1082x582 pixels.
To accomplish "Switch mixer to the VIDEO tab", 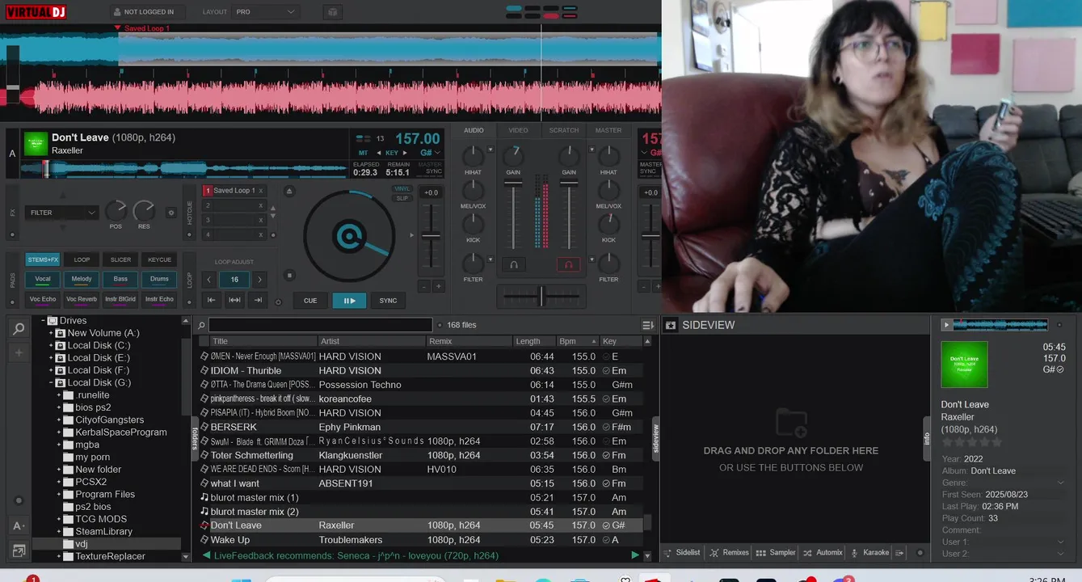I will (x=518, y=130).
